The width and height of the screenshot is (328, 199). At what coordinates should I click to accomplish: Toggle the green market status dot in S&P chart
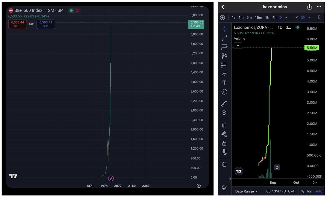tap(71, 10)
